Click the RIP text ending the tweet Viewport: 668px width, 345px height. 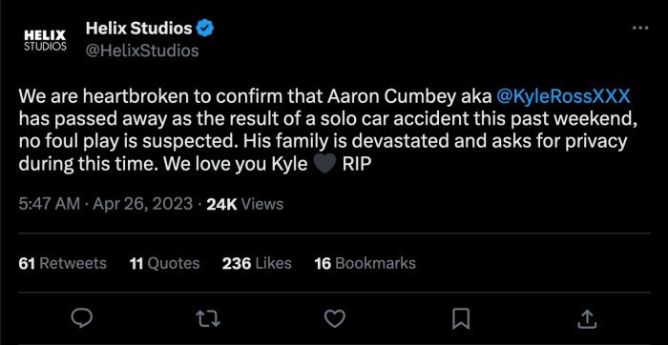pyautogui.click(x=354, y=164)
